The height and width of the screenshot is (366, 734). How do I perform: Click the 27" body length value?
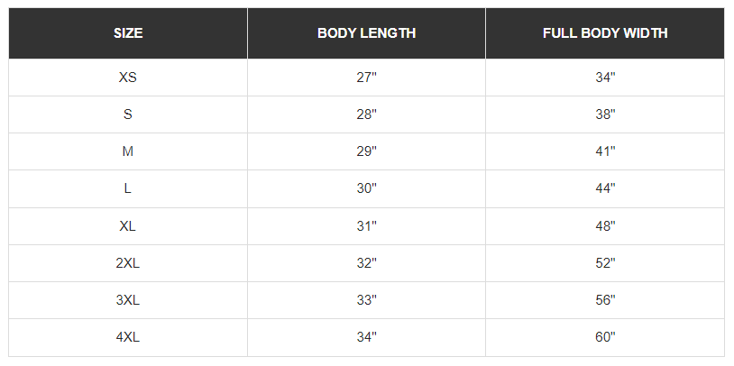click(x=366, y=78)
